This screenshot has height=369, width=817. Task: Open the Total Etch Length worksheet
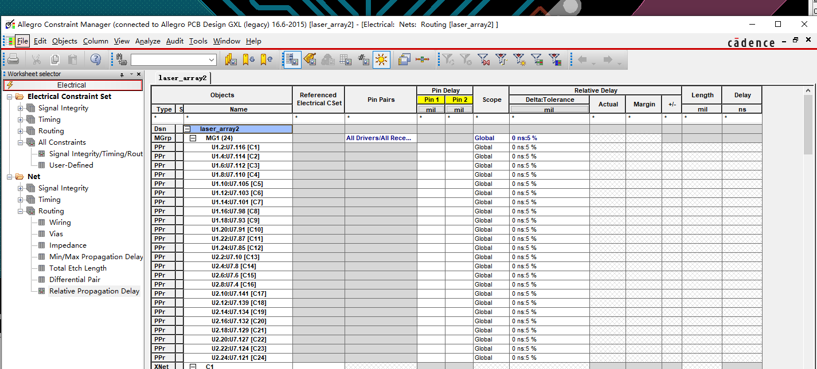(x=77, y=268)
